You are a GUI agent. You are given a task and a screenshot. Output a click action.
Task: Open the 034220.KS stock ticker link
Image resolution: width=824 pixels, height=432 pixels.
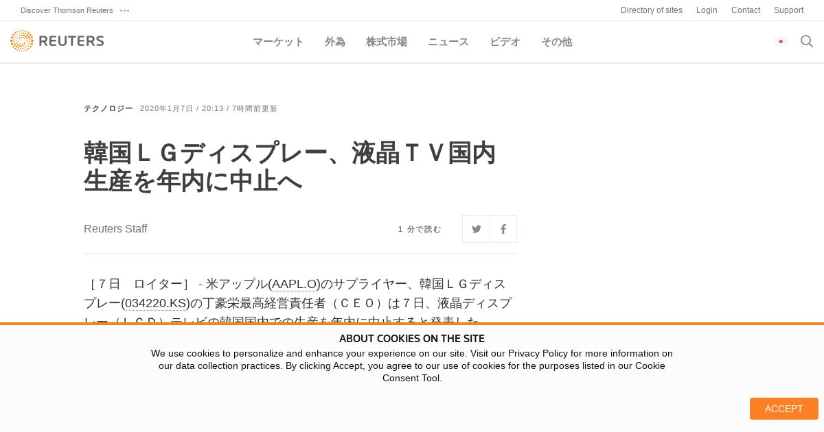pyautogui.click(x=155, y=303)
